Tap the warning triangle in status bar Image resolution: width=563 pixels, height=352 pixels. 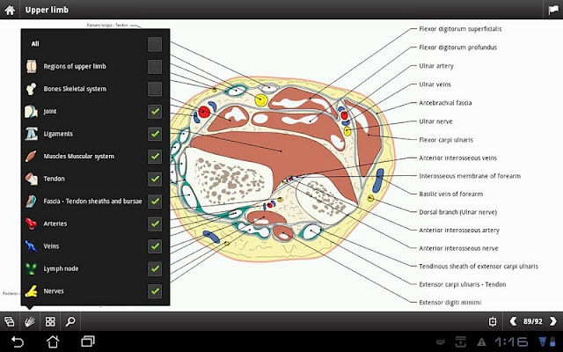point(481,342)
